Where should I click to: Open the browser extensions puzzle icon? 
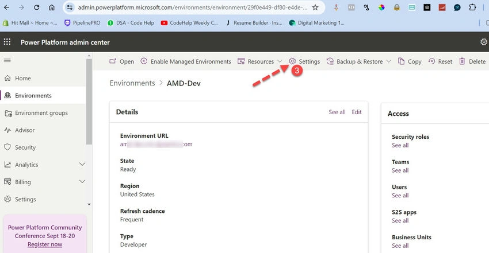(x=472, y=7)
